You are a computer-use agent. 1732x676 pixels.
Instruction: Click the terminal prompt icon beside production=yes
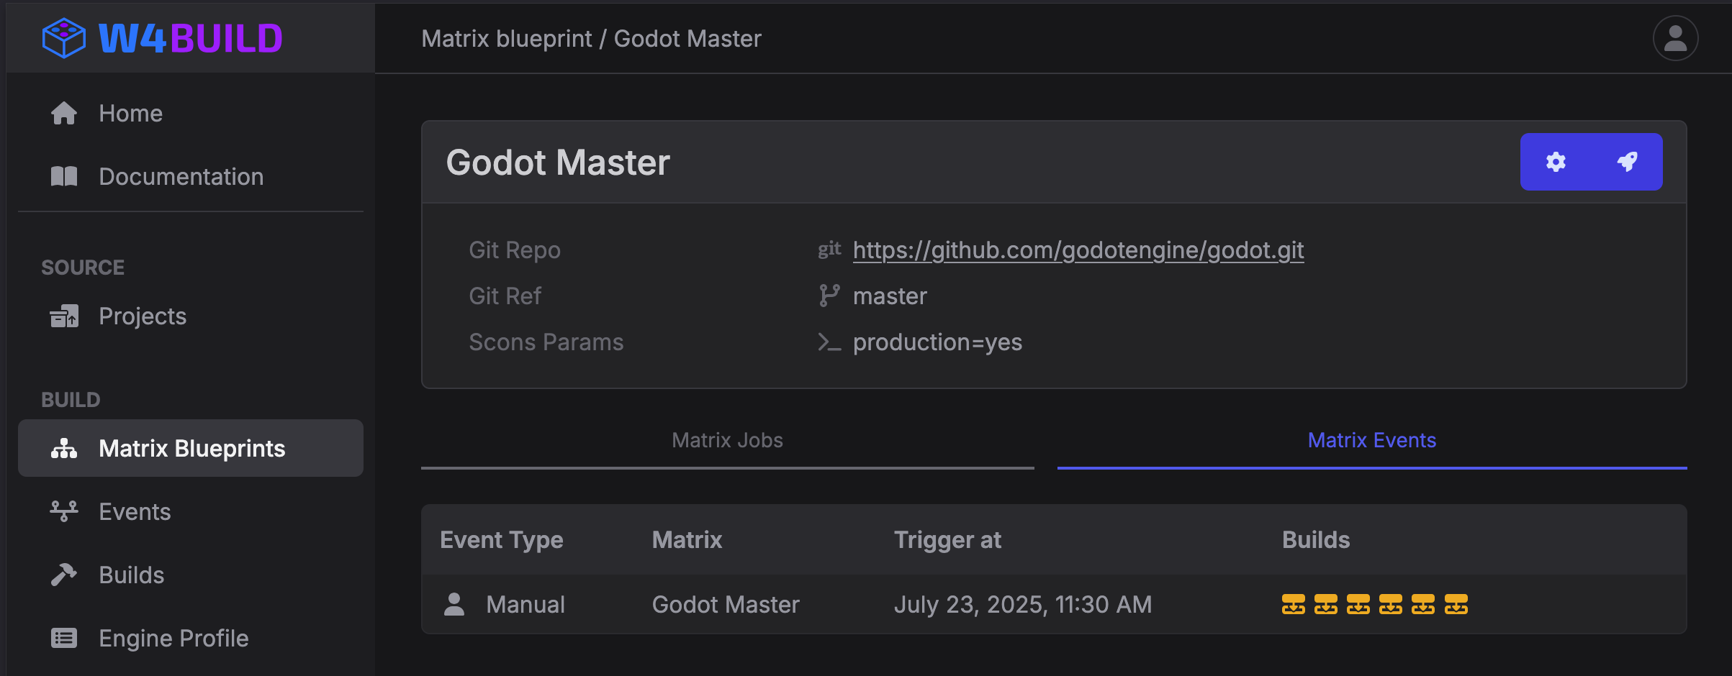[829, 342]
